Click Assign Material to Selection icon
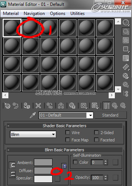Viewport: 132px width, 186px height. click(x=27, y=106)
